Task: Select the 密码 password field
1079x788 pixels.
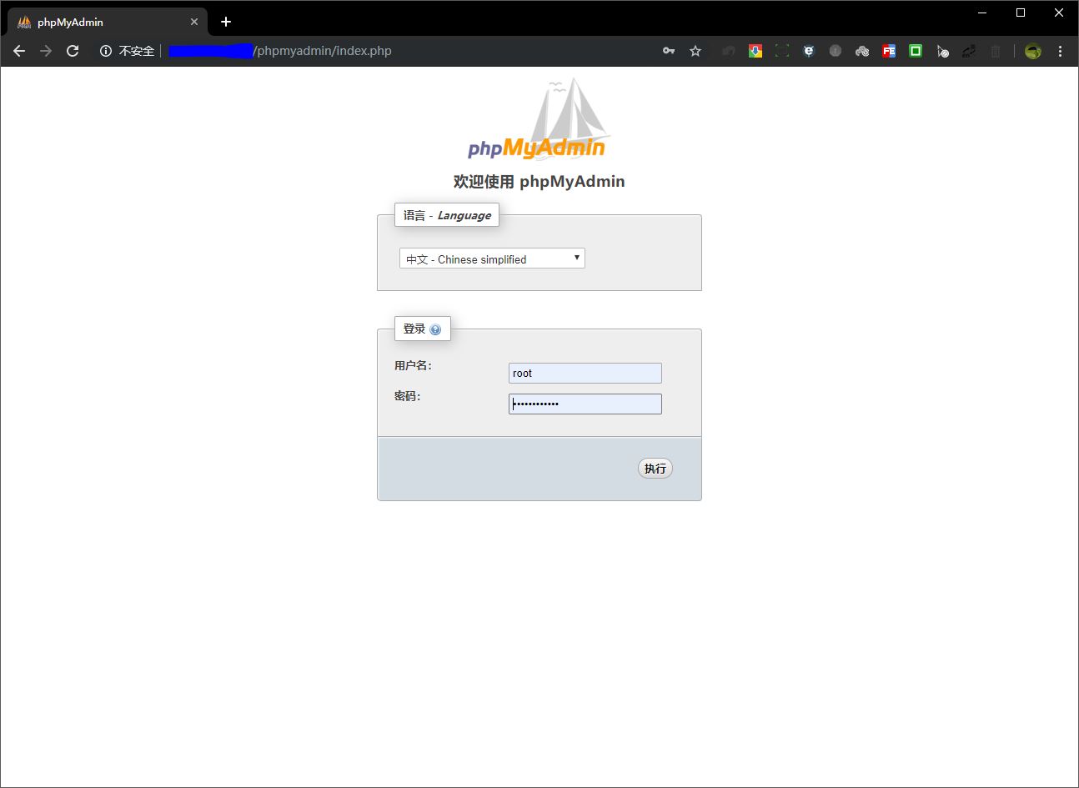Action: click(585, 404)
